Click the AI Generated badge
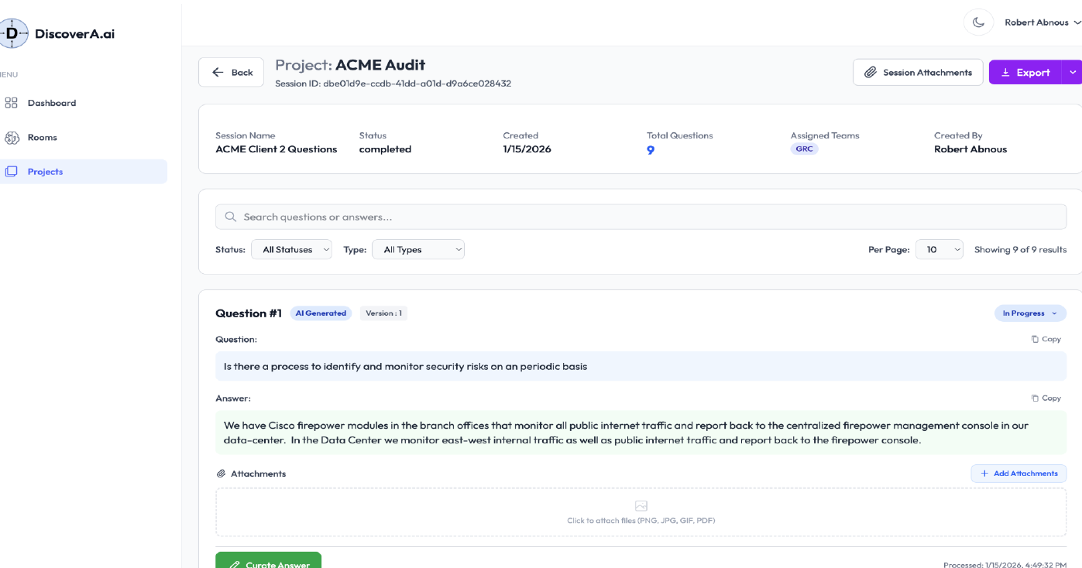This screenshot has width=1082, height=568. (321, 313)
